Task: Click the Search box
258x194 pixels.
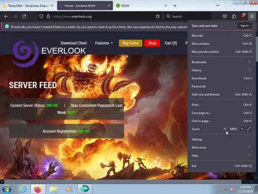Action: [188, 16]
